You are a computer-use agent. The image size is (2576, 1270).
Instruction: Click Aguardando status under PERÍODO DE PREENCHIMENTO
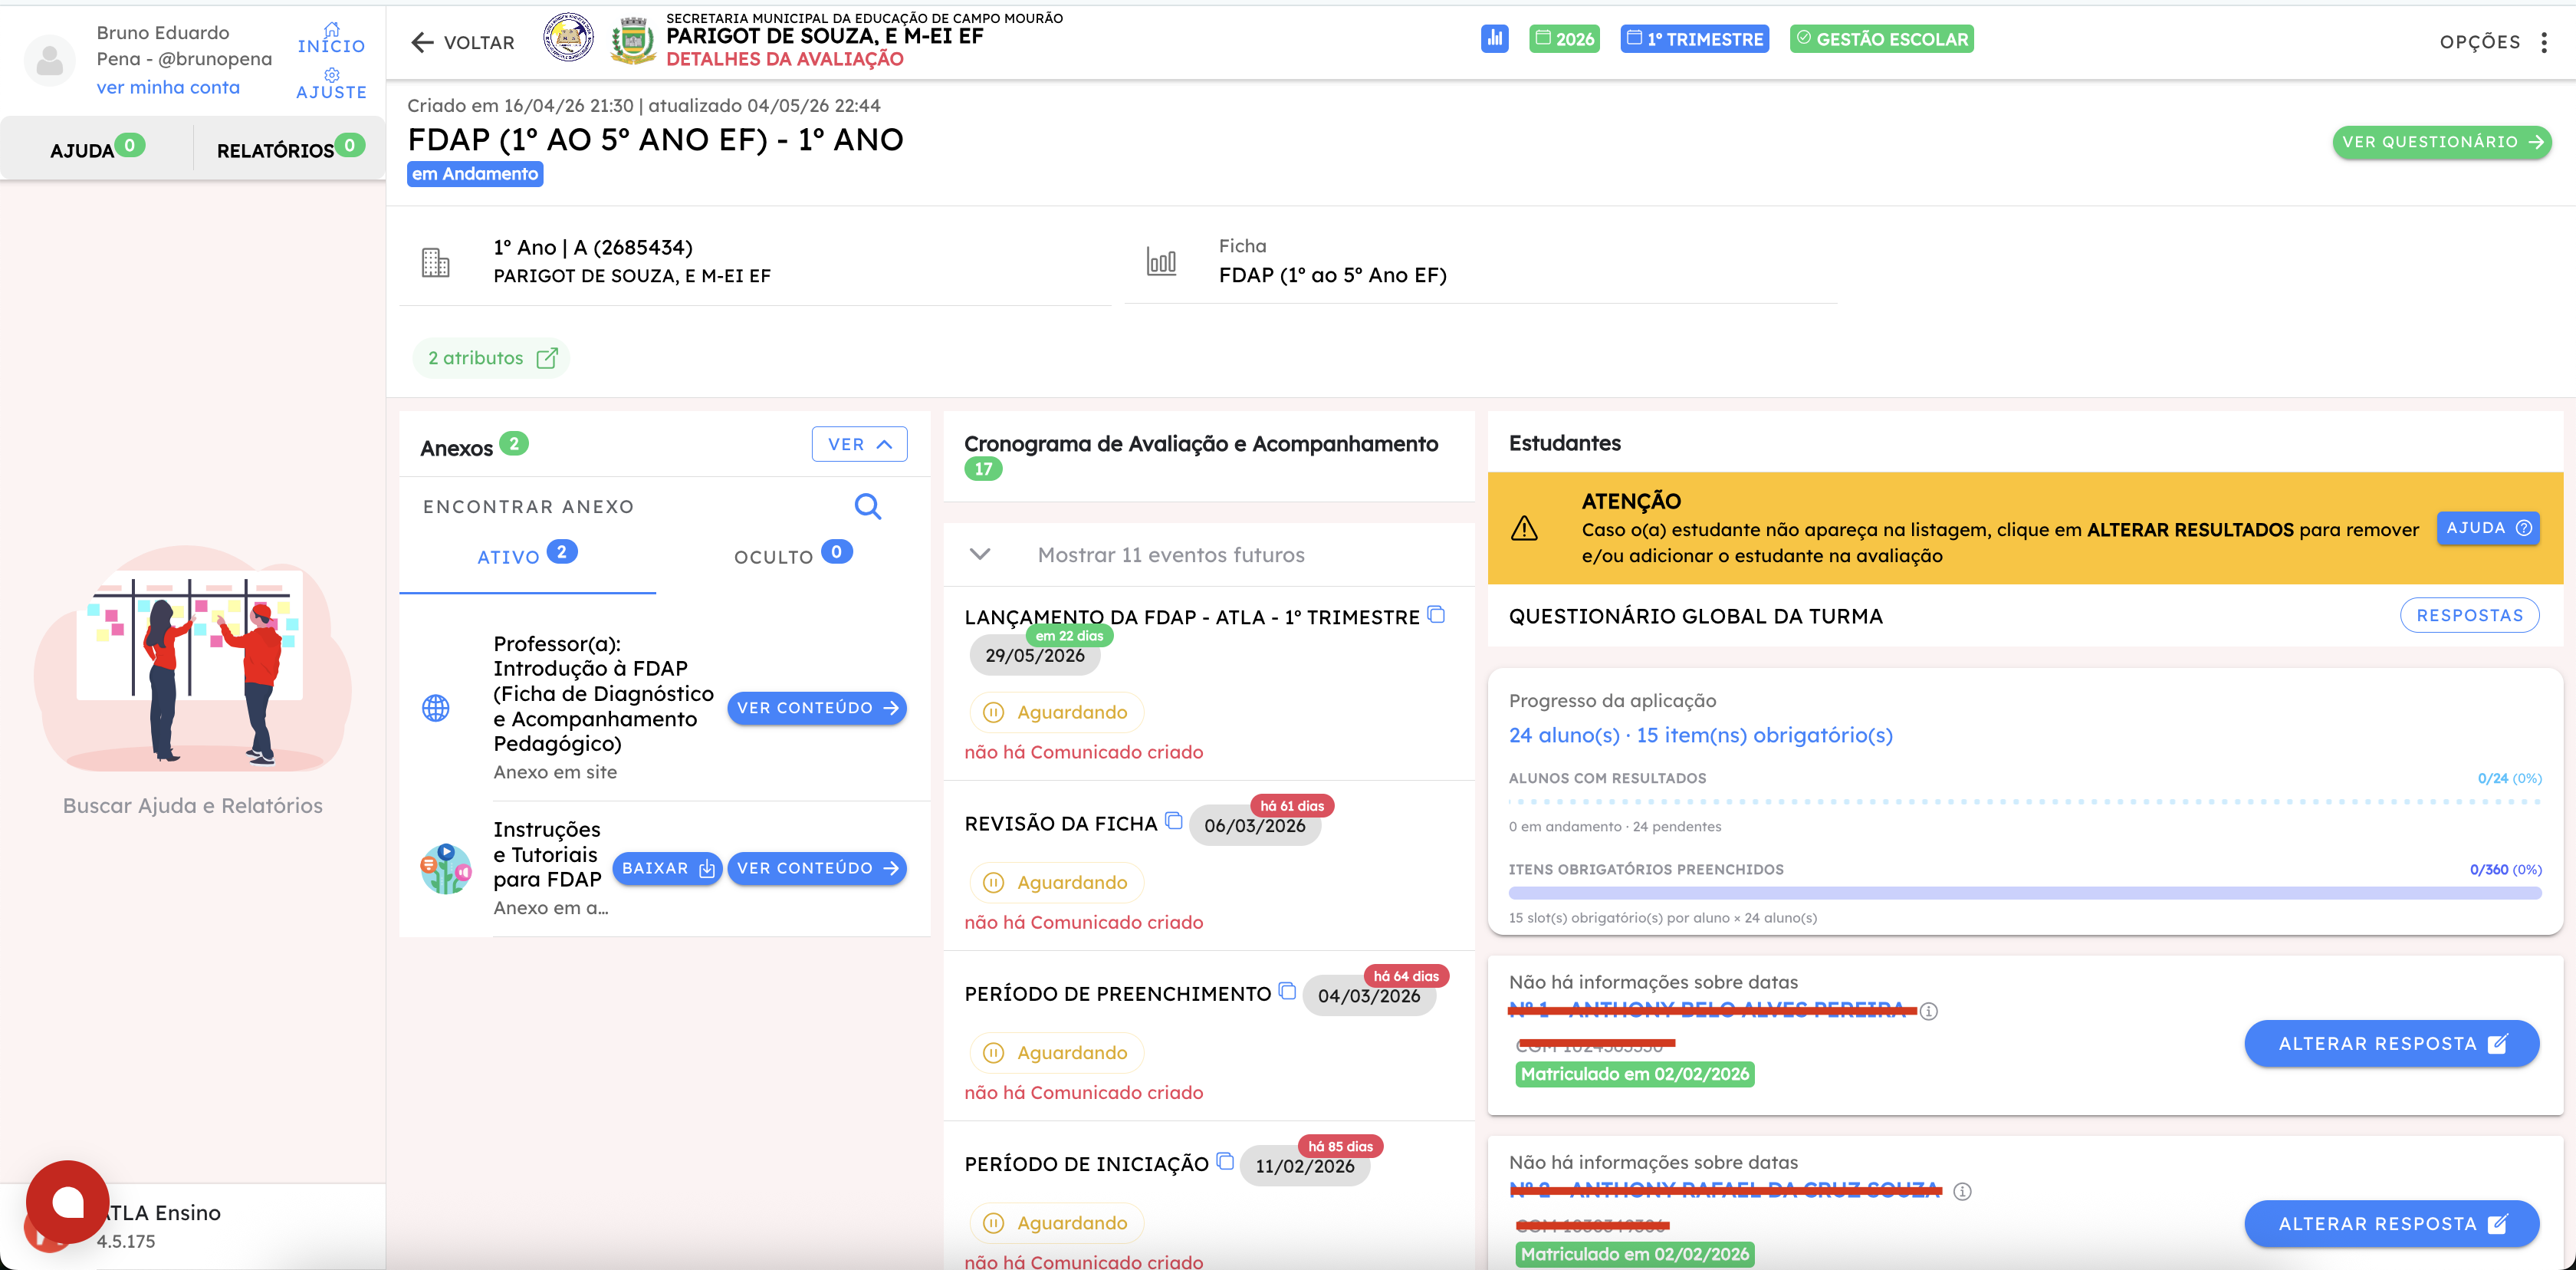click(x=1057, y=1052)
